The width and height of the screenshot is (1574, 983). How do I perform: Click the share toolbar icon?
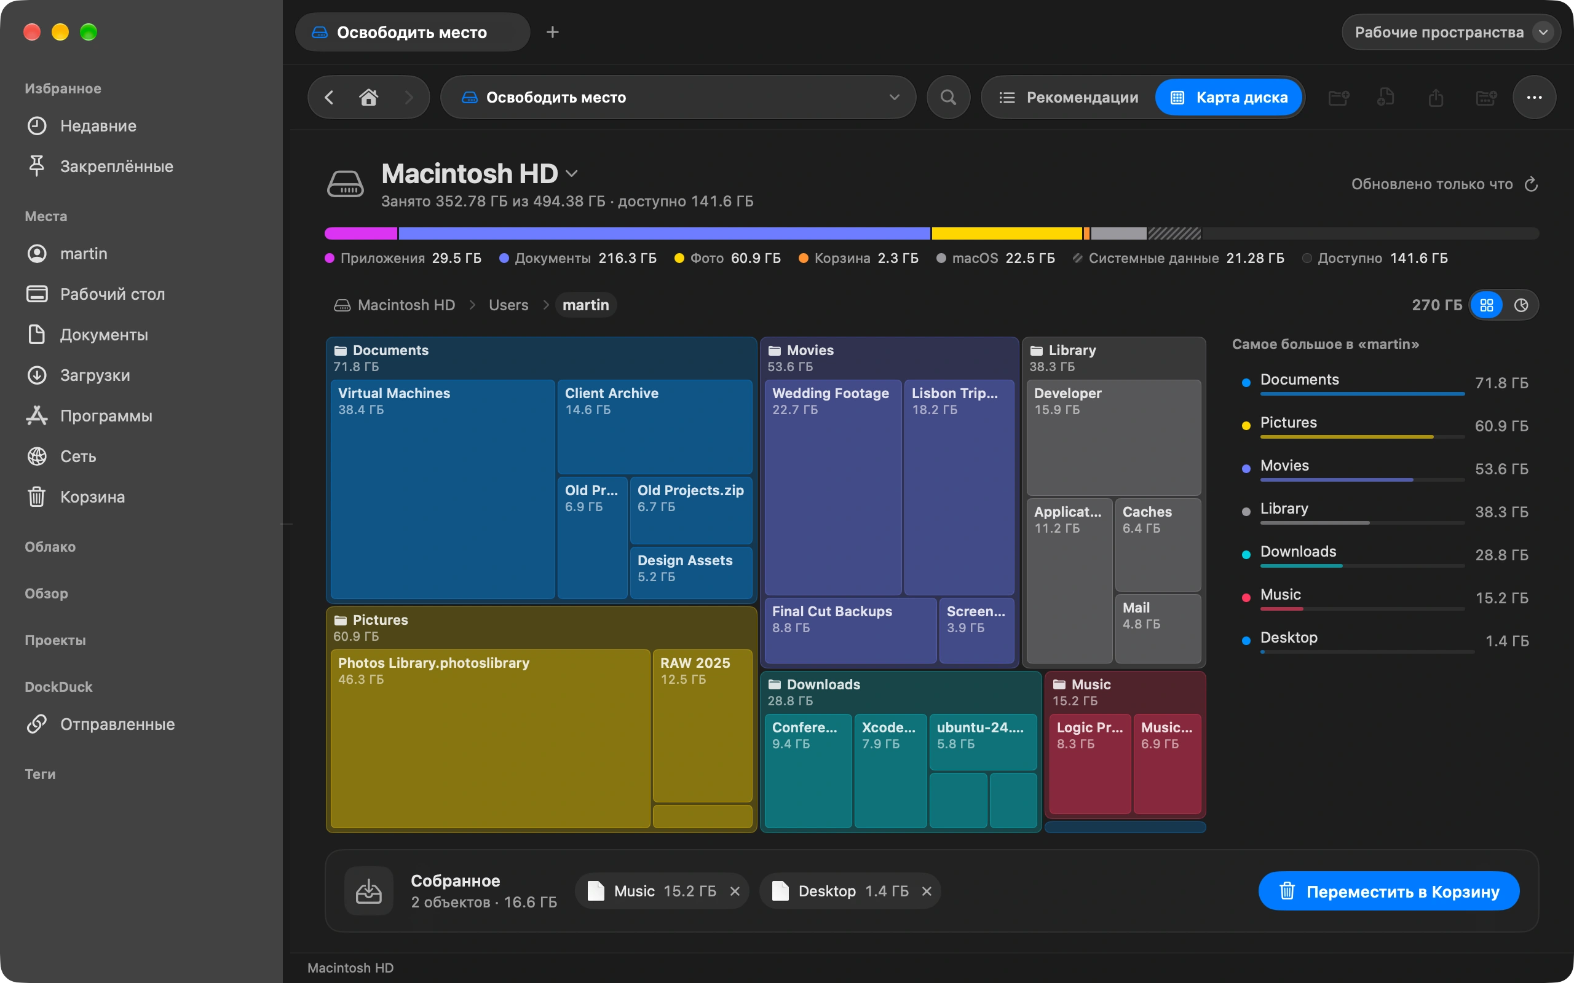click(1436, 98)
